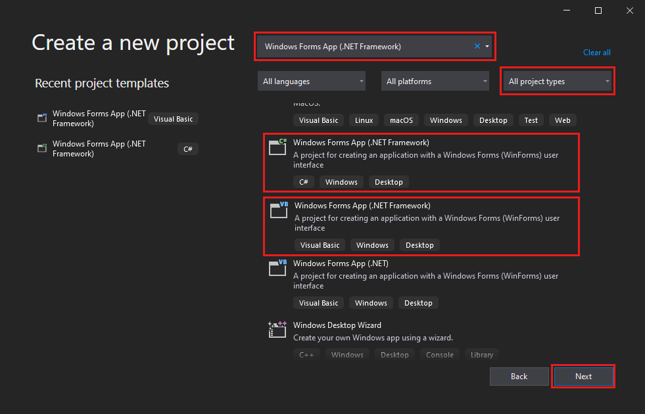Click the Clear all link
The image size is (645, 414).
click(x=596, y=52)
